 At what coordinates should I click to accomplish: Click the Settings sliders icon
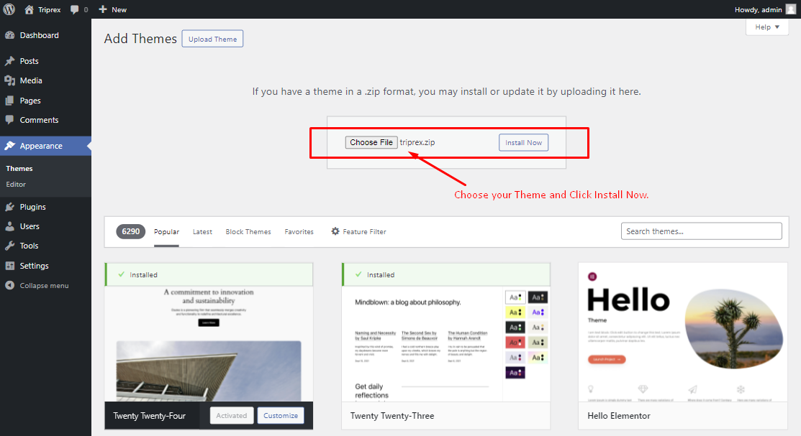coord(9,266)
